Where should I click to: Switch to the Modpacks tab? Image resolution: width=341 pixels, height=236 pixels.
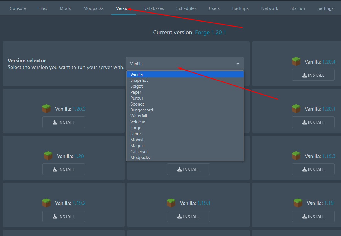pyautogui.click(x=94, y=8)
